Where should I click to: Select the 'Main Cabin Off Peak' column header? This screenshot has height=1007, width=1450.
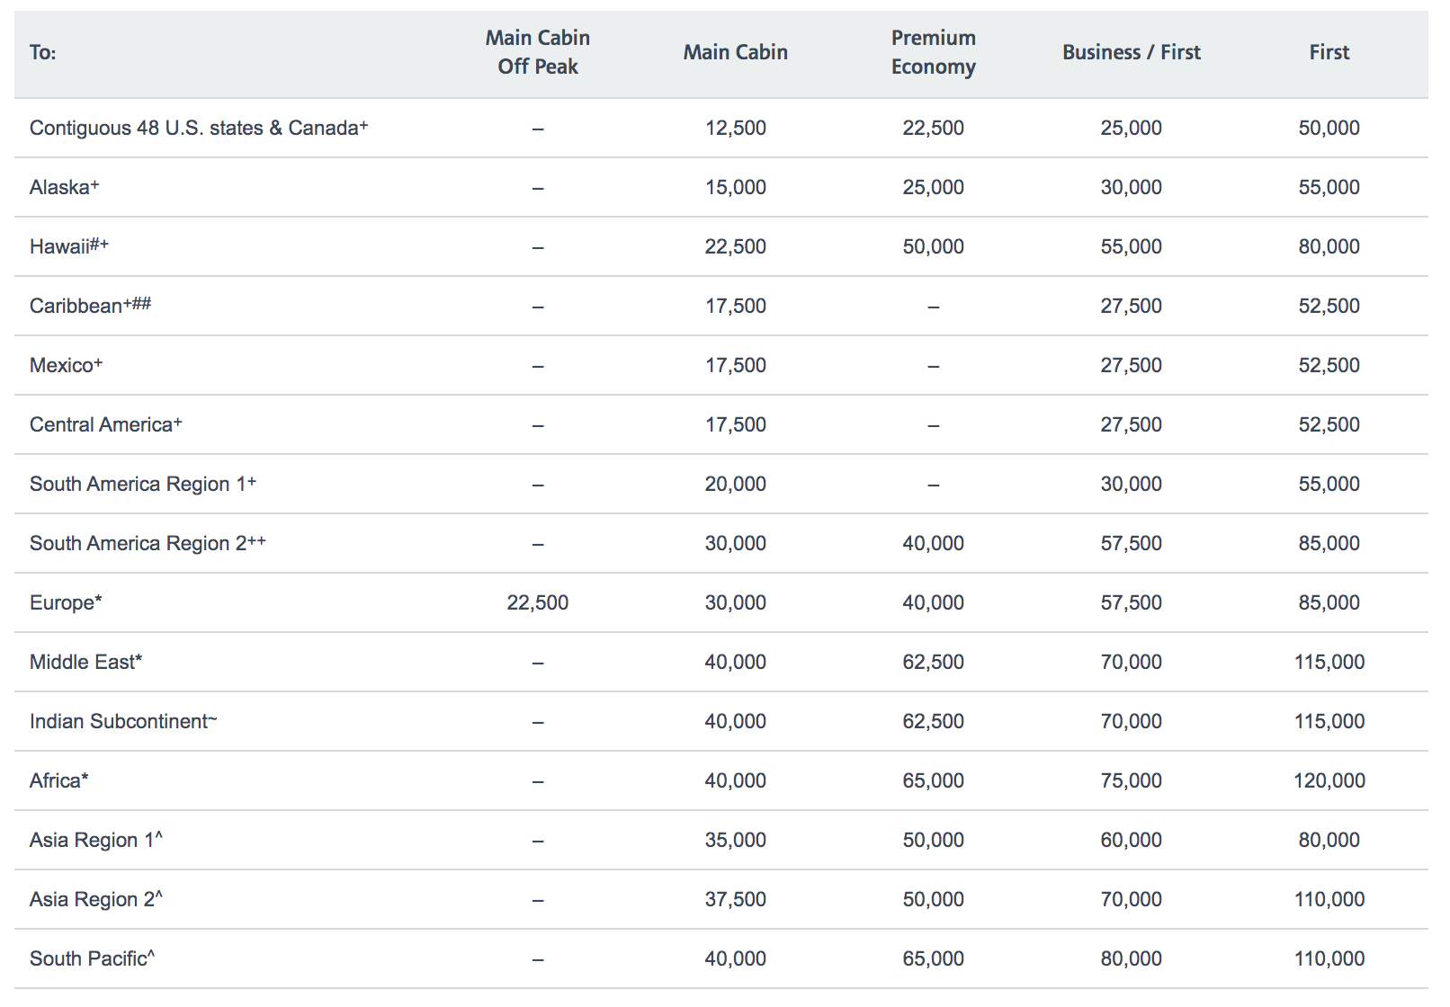(537, 51)
